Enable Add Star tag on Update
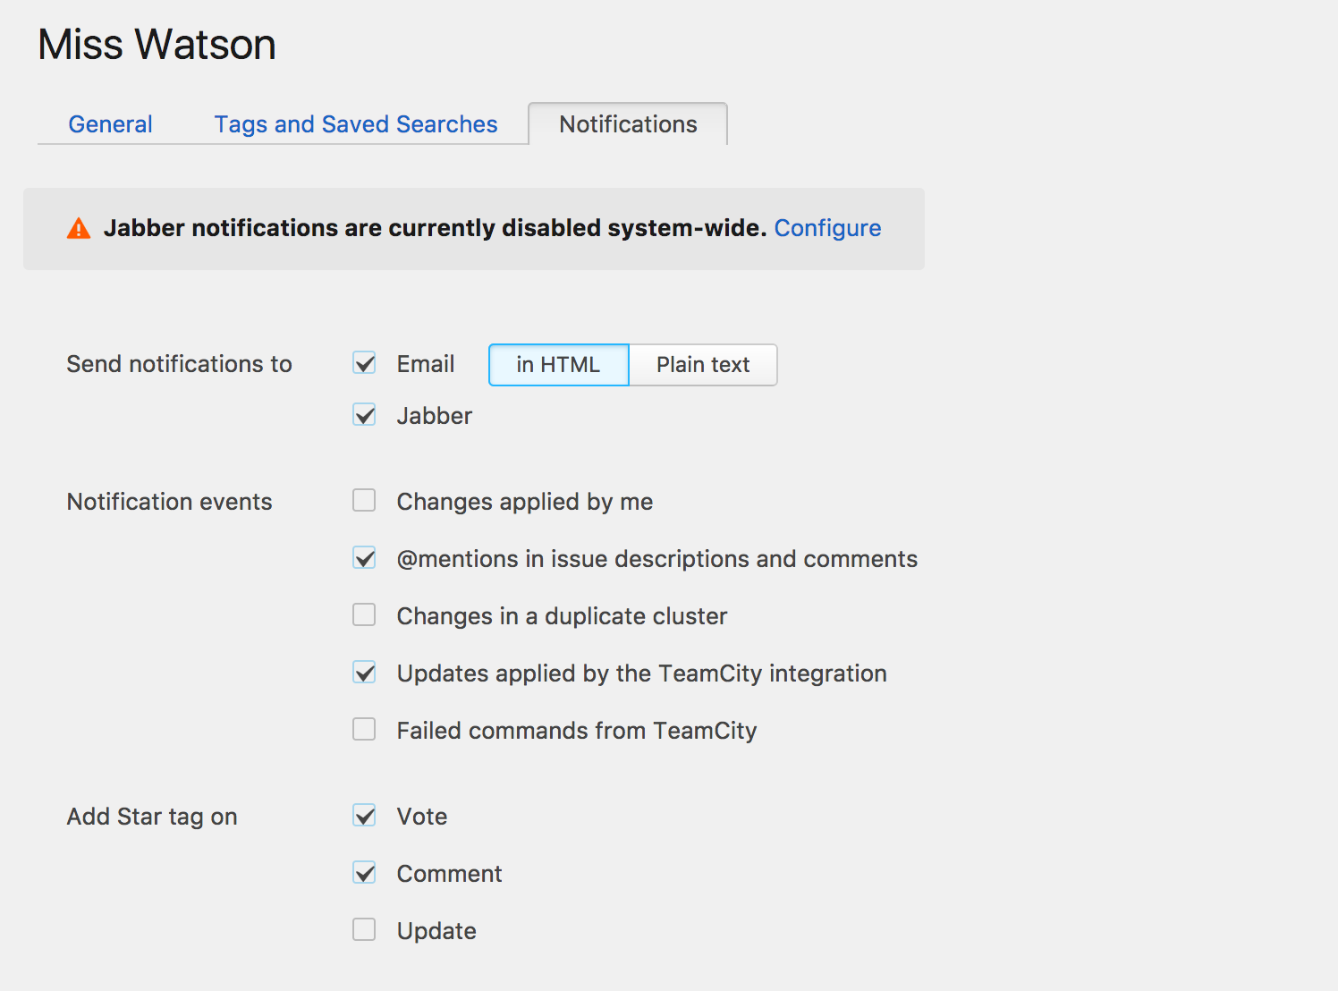Image resolution: width=1338 pixels, height=991 pixels. tap(364, 930)
